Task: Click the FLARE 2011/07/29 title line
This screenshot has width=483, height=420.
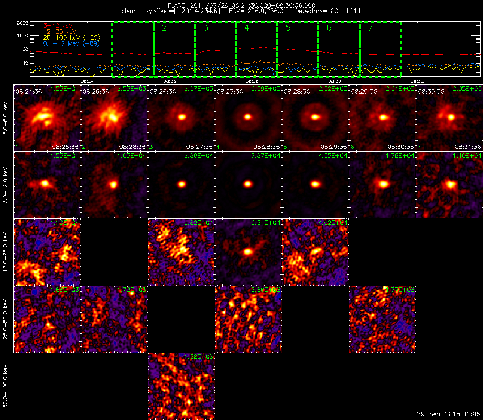Action: click(241, 5)
